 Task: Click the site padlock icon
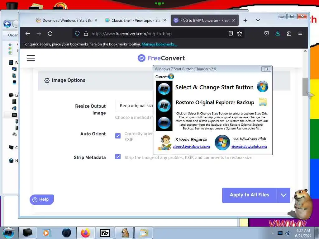coord(86,34)
